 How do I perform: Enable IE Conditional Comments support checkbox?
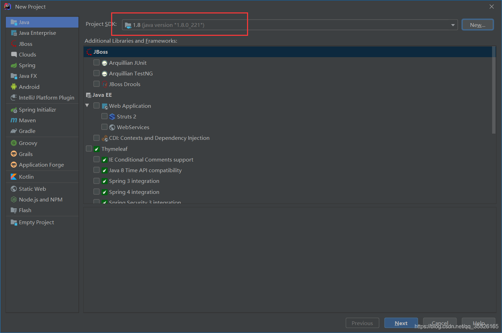click(x=96, y=159)
